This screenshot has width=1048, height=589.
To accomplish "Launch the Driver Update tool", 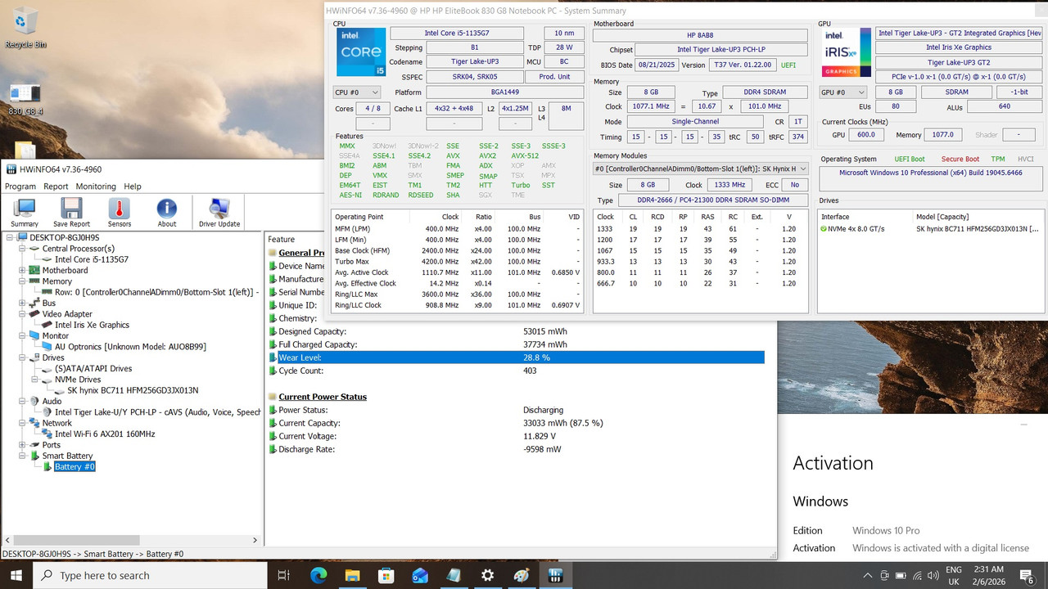I will pyautogui.click(x=219, y=213).
